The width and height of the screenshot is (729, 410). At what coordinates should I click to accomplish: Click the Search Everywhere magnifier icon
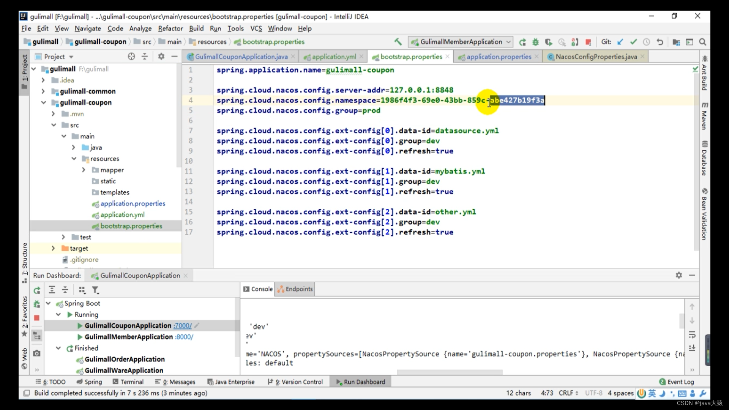click(x=703, y=42)
